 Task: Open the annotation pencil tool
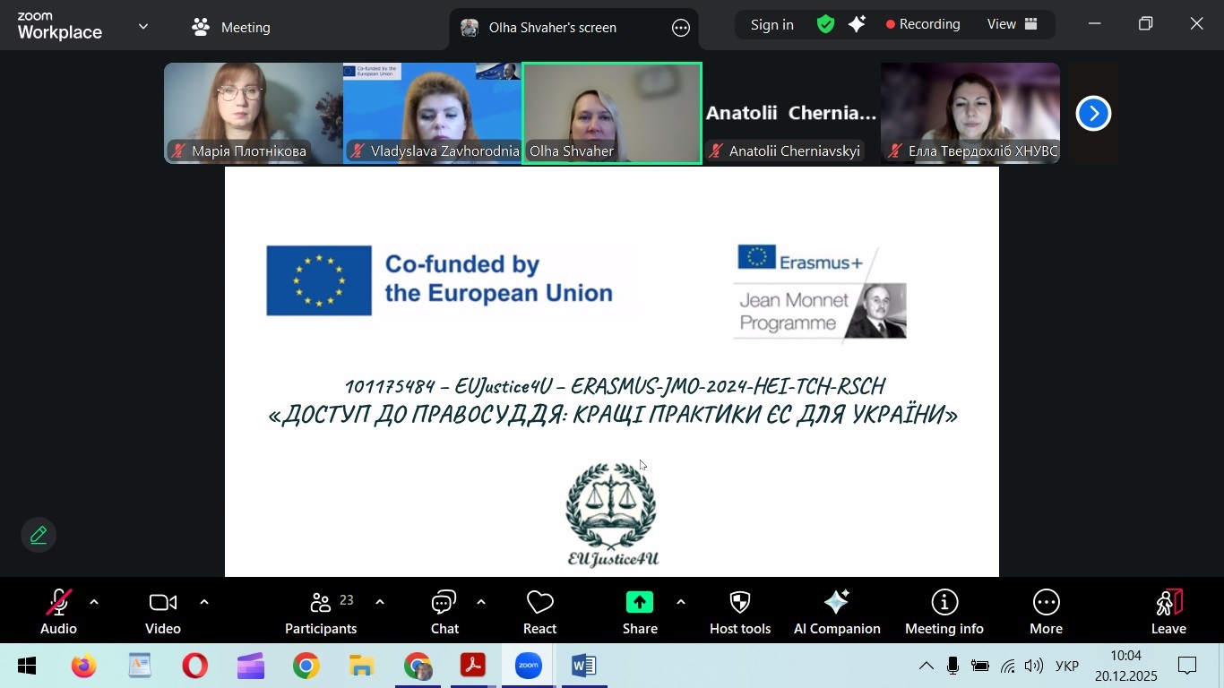click(39, 534)
